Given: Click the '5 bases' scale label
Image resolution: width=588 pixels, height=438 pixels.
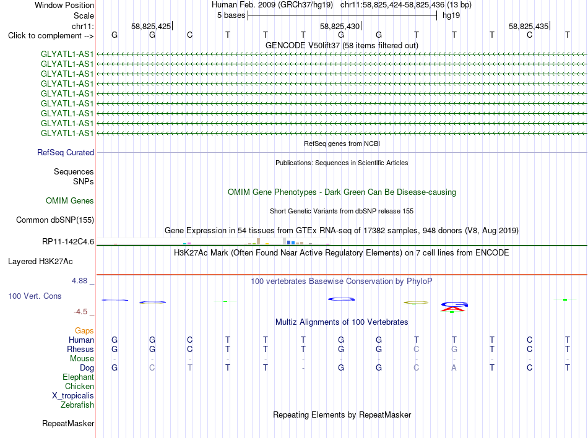Looking at the screenshot, I should pyautogui.click(x=231, y=15).
